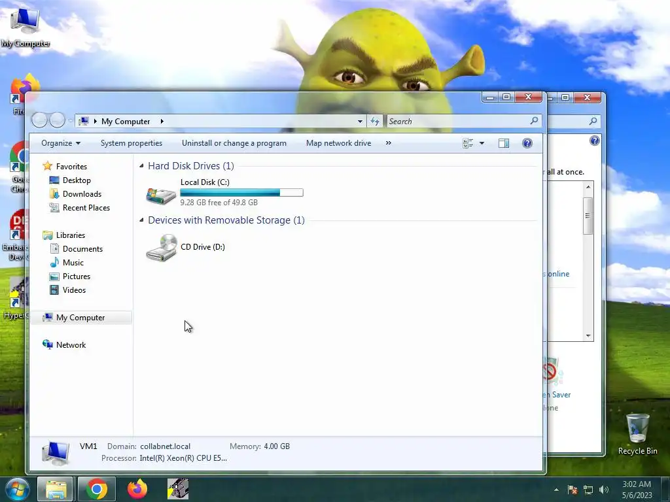Open My Computer desktop icon
Image resolution: width=670 pixels, height=502 pixels.
pyautogui.click(x=26, y=27)
